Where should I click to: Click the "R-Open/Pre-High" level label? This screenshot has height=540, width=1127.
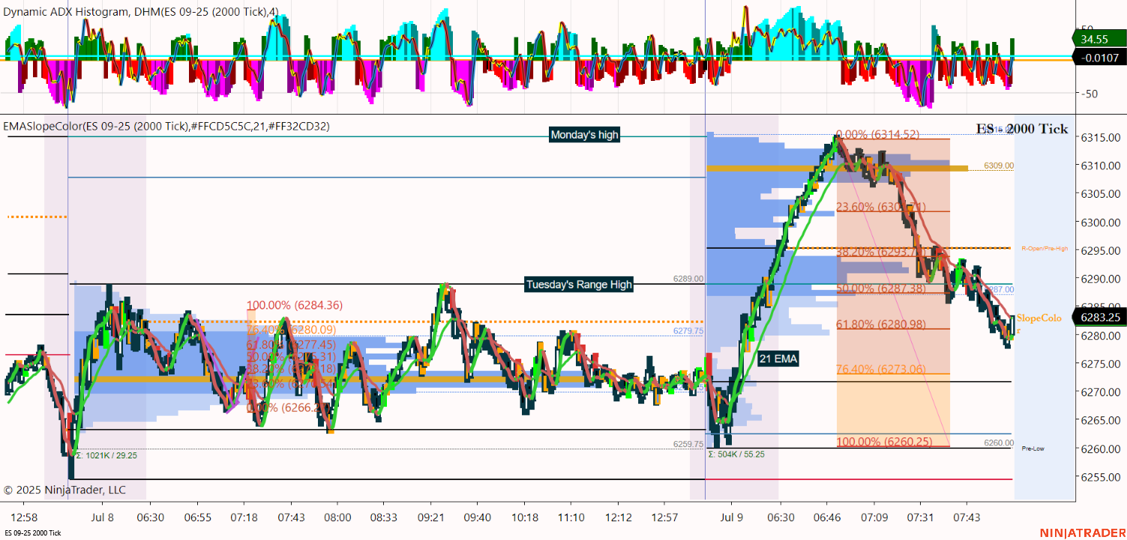(x=1045, y=248)
